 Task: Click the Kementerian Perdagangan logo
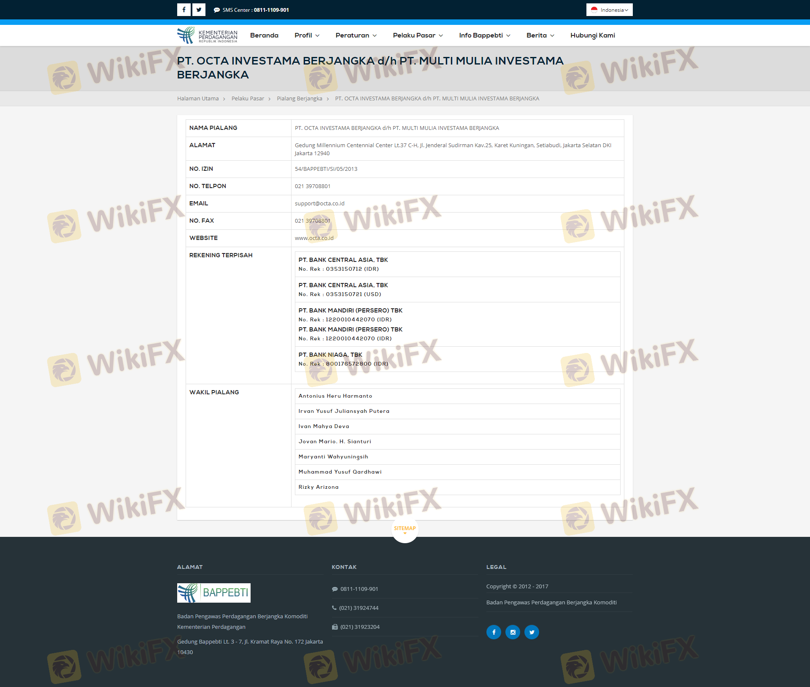[x=207, y=35]
